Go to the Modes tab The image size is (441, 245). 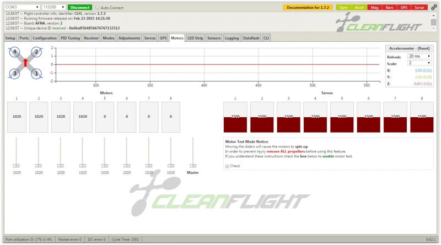(109, 38)
